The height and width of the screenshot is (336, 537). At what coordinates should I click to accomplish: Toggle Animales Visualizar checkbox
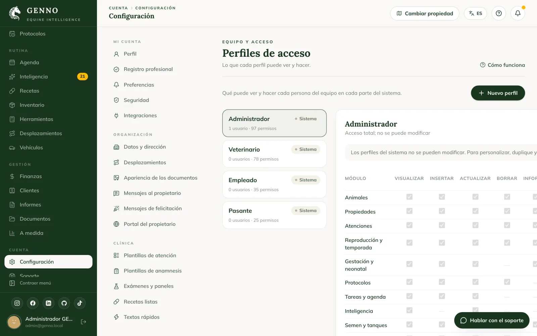point(409,197)
